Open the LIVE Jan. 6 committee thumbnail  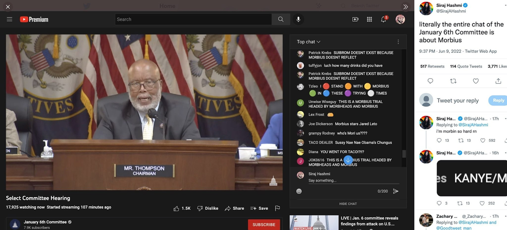coord(314,223)
